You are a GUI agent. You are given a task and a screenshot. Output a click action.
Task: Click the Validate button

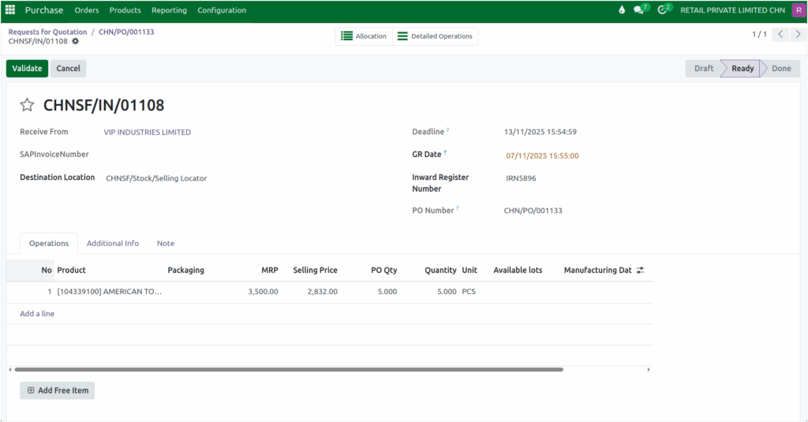[x=27, y=69]
